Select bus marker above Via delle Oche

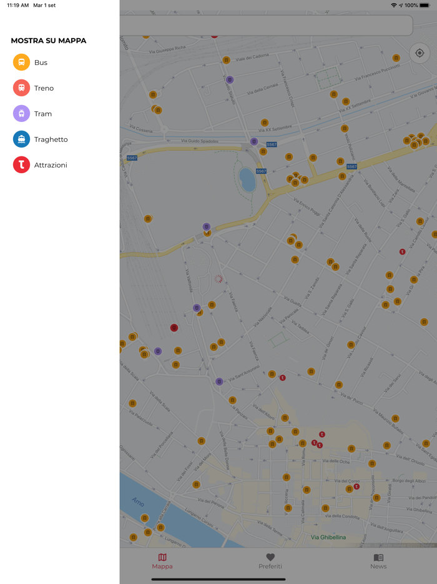click(x=351, y=449)
